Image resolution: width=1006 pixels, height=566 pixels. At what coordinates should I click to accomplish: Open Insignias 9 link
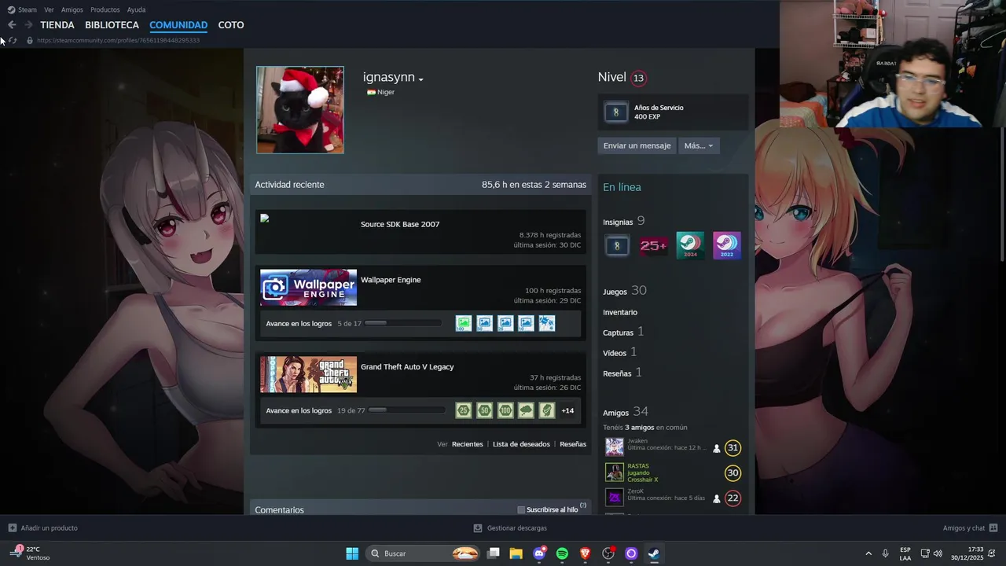coord(624,222)
